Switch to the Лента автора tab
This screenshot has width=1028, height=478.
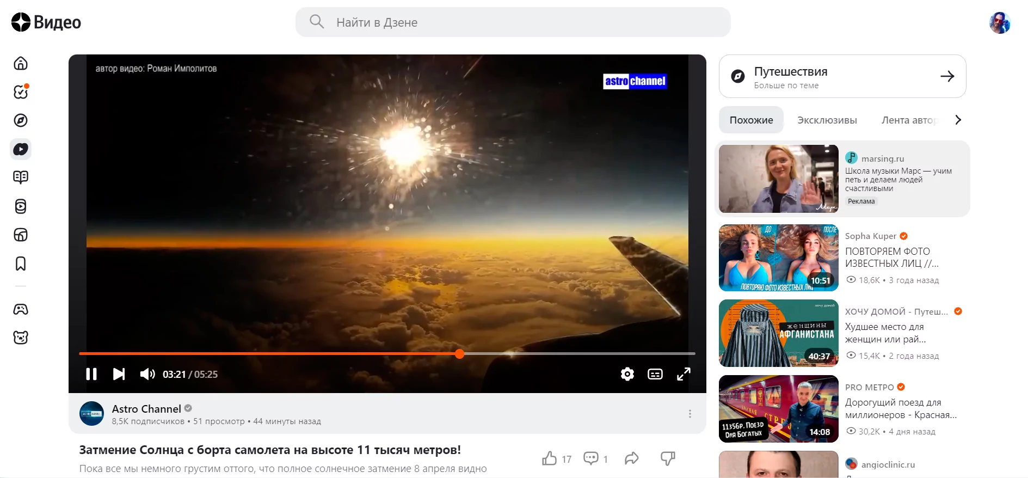coord(909,120)
